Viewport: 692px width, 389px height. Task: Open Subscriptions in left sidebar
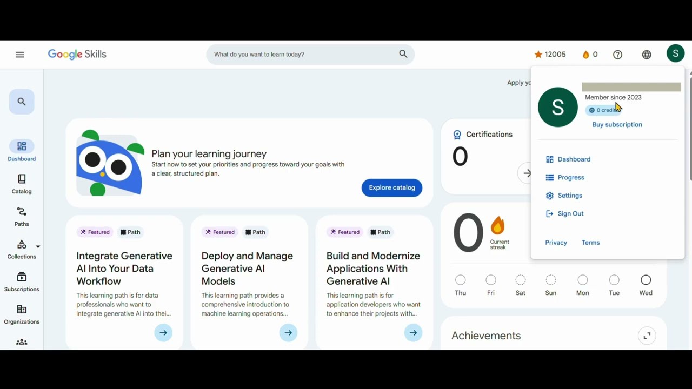click(22, 281)
